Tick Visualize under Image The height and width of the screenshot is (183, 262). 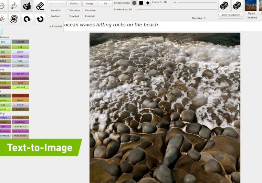tap(83, 10)
